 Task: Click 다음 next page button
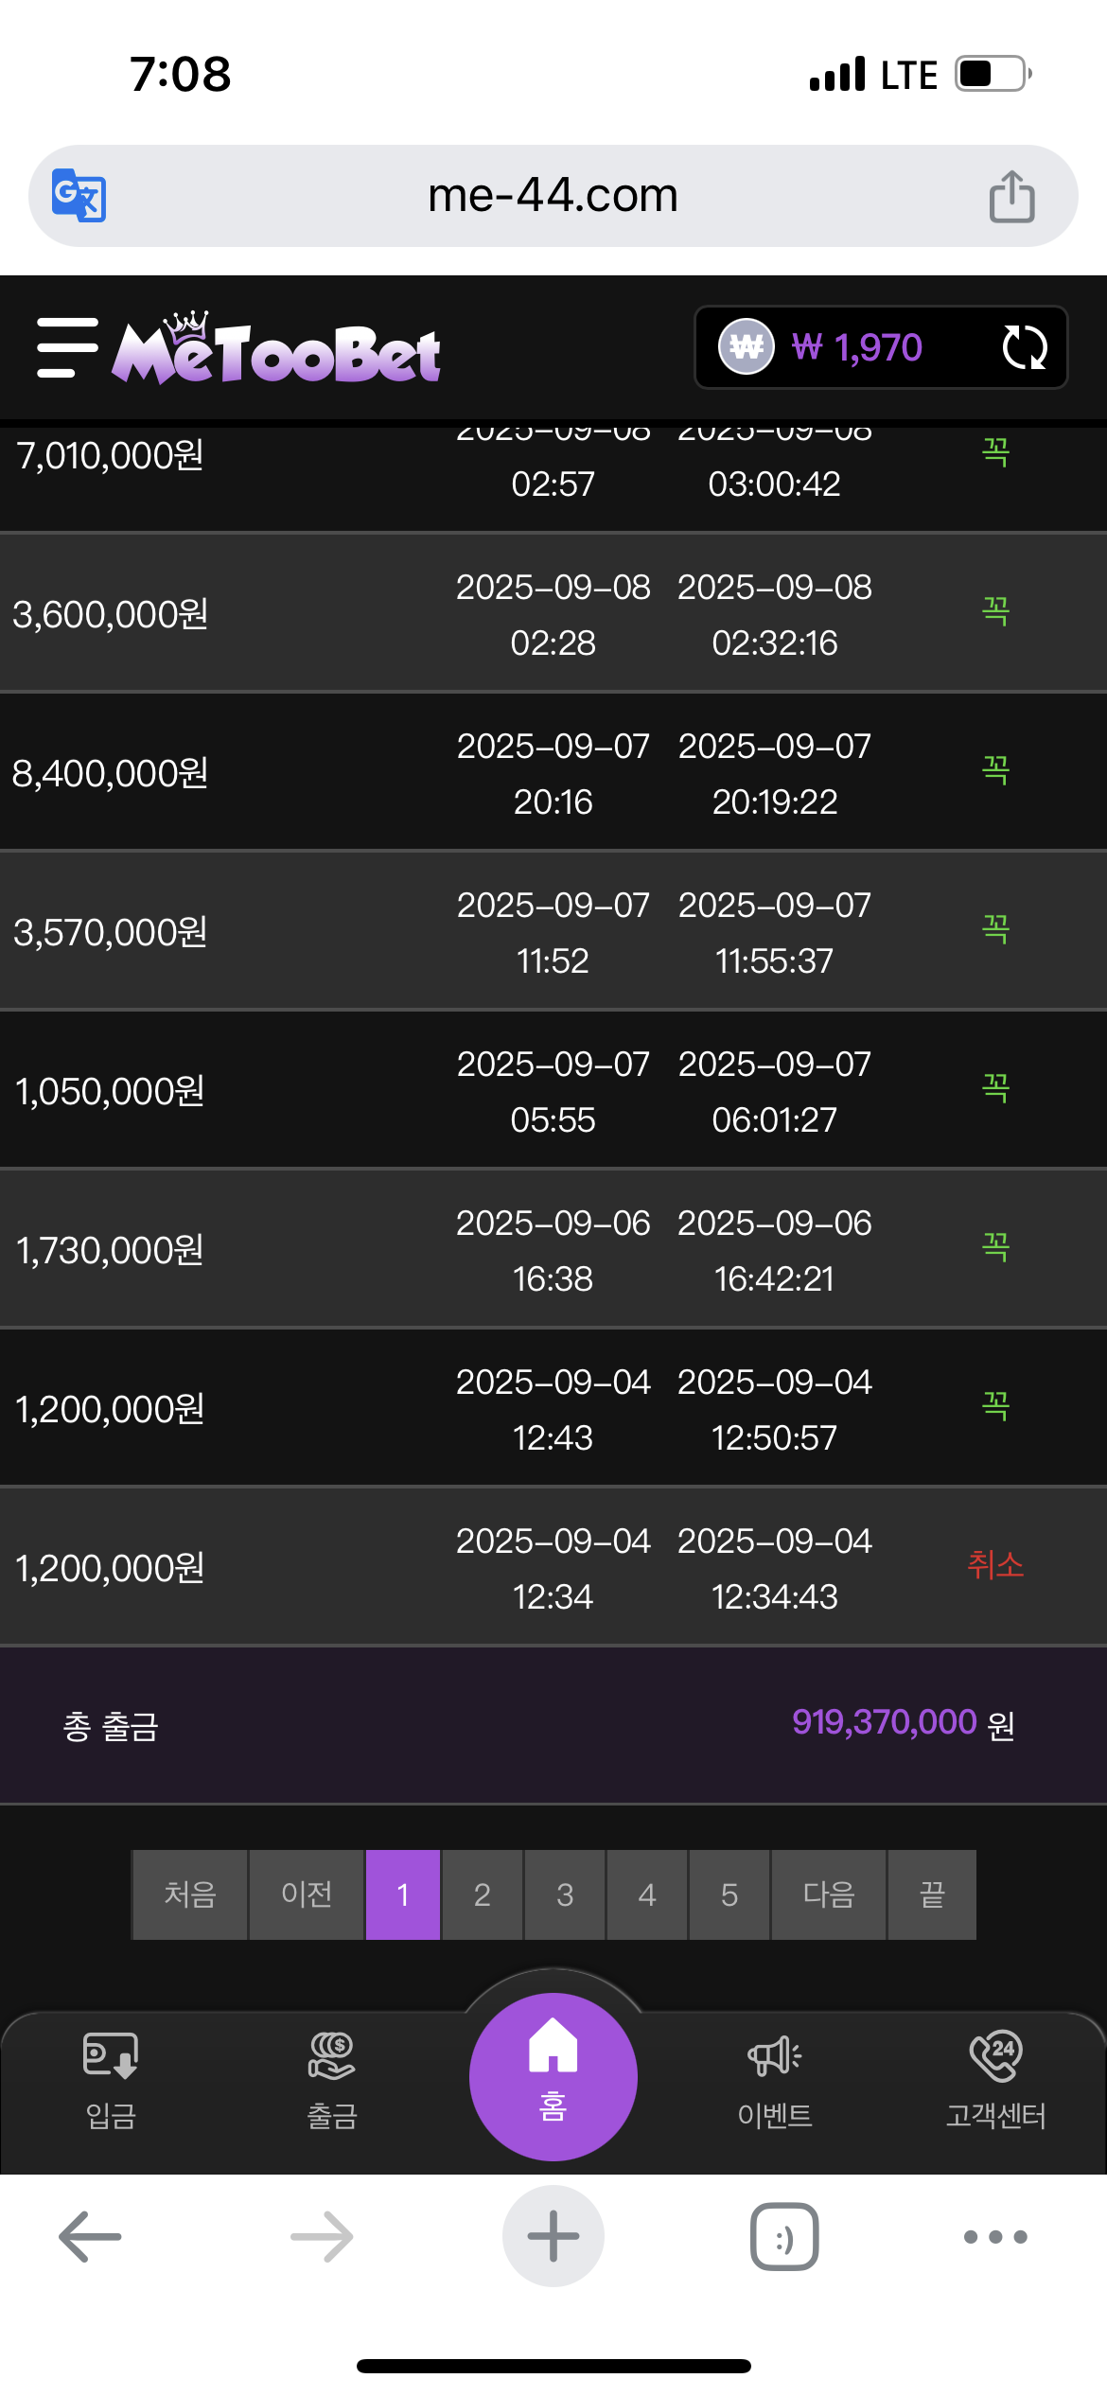click(829, 1894)
